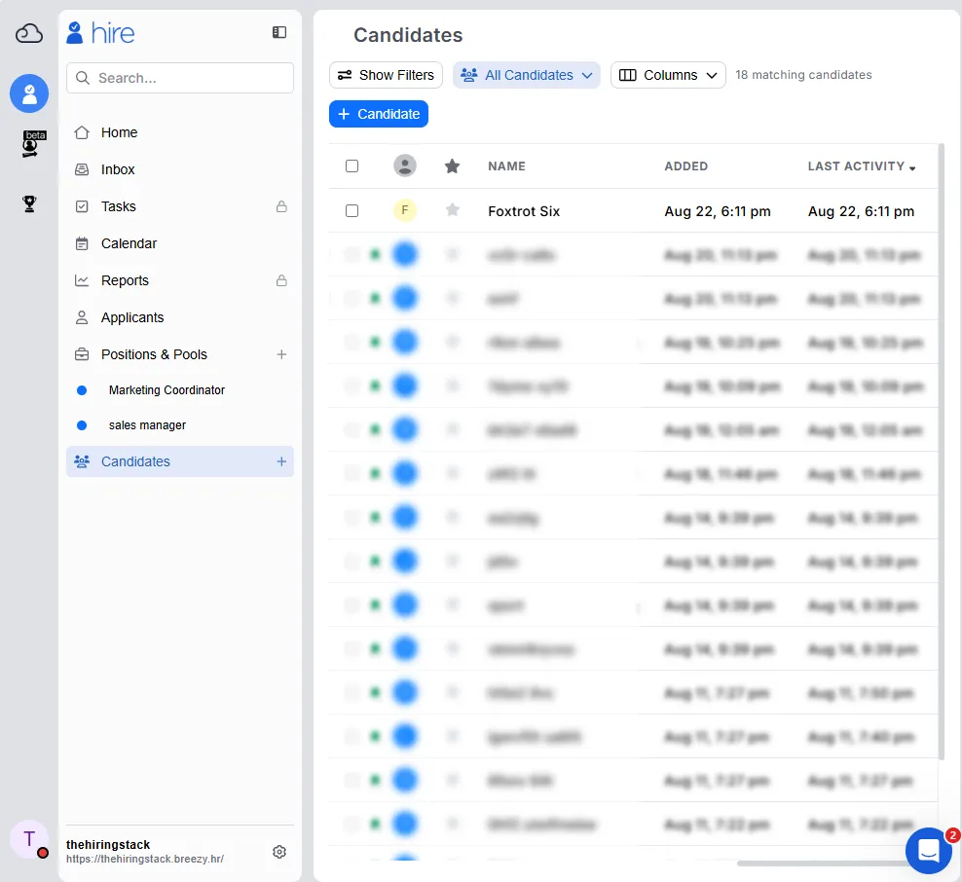Expand Columns dropdown

(668, 75)
